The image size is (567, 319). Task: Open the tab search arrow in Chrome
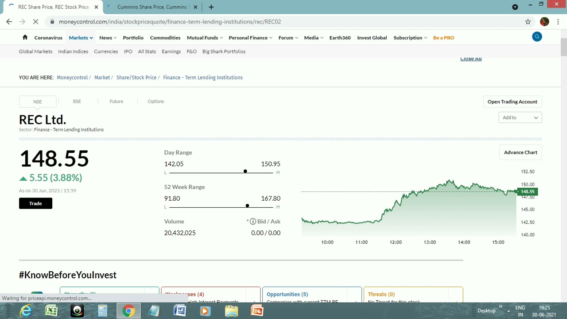coord(515,7)
